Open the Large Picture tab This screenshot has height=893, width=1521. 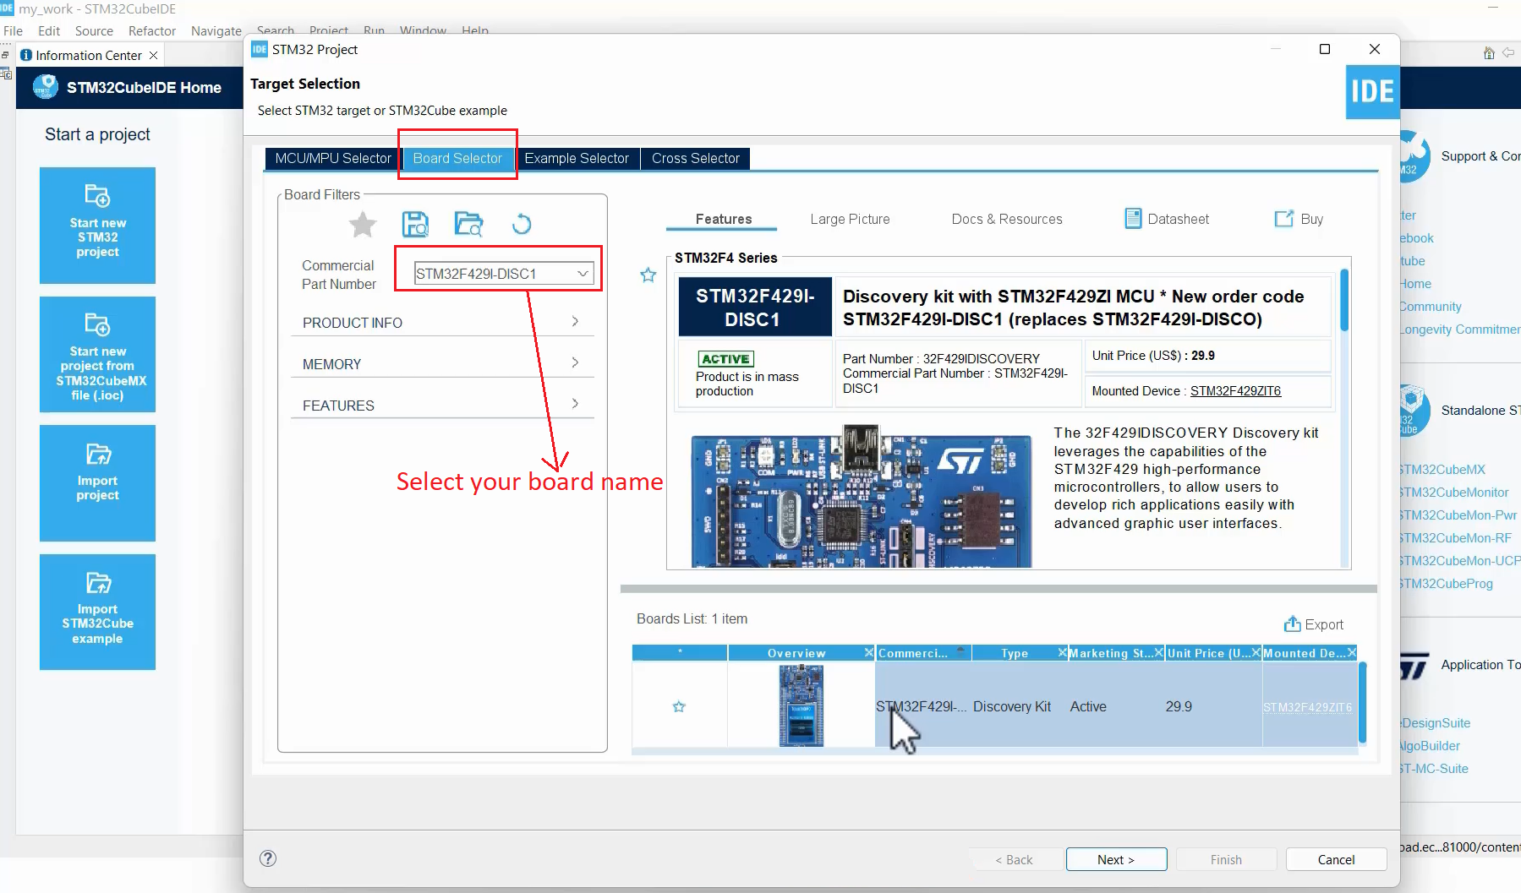[x=850, y=219]
